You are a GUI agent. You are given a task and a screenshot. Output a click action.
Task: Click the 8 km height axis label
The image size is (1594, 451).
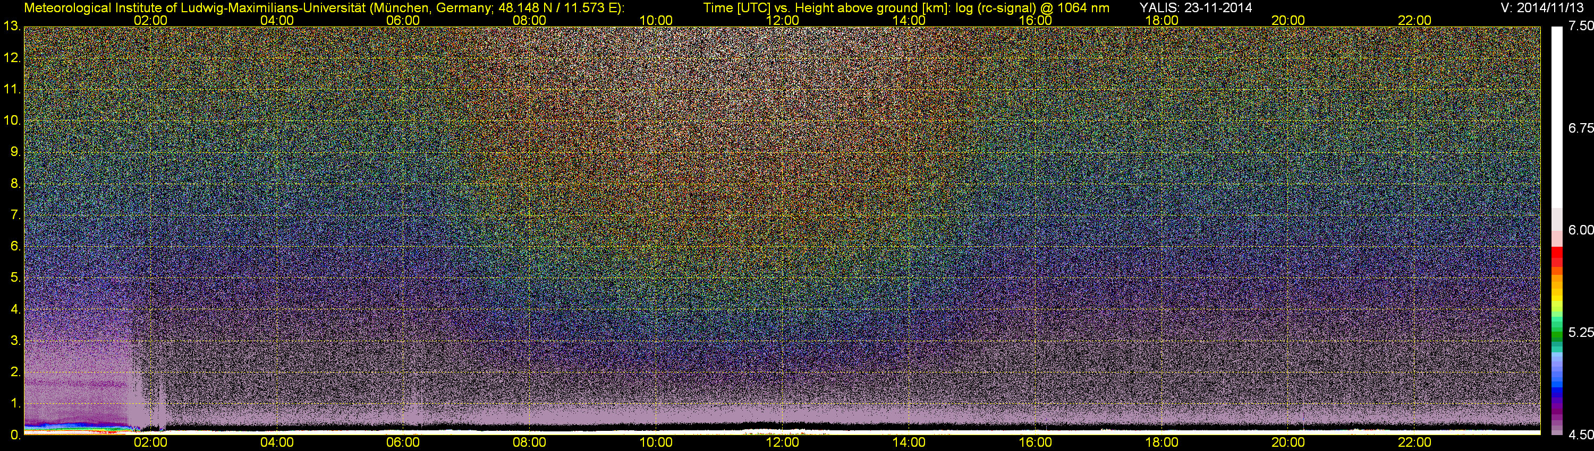pos(15,184)
